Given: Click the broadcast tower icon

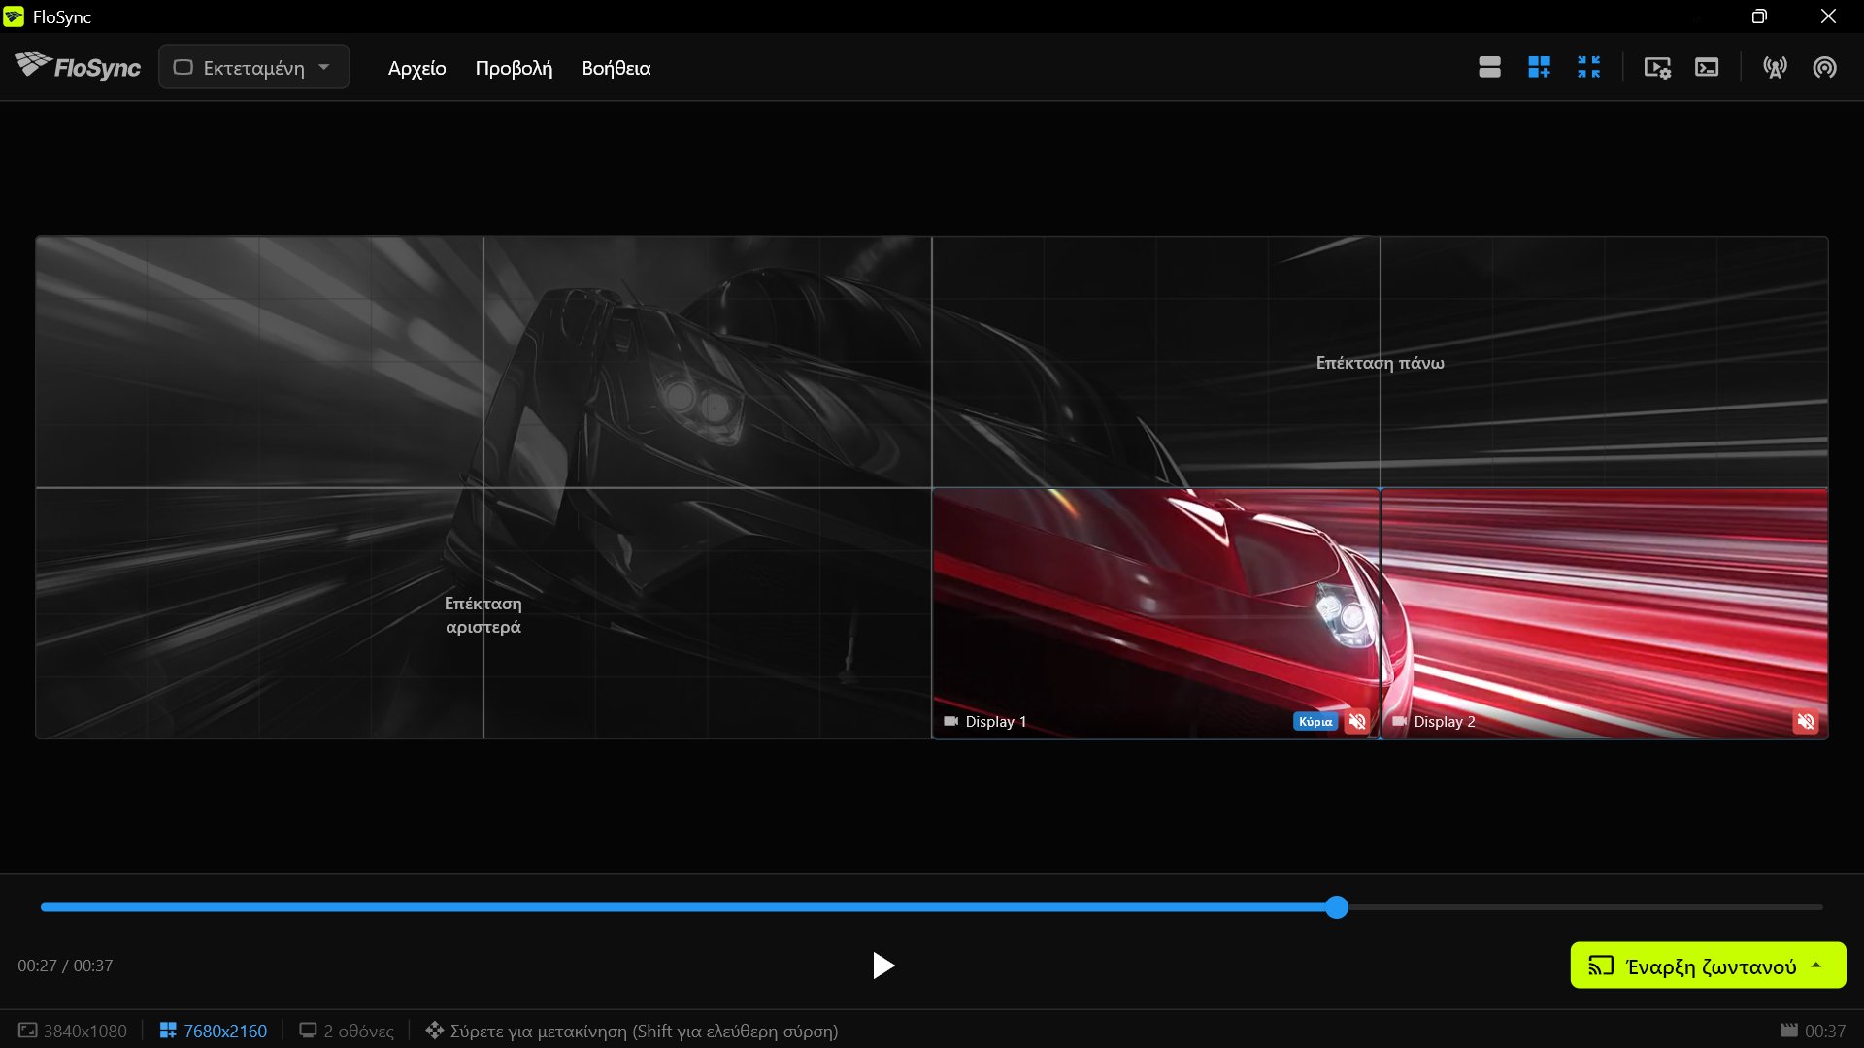Looking at the screenshot, I should click(x=1775, y=67).
